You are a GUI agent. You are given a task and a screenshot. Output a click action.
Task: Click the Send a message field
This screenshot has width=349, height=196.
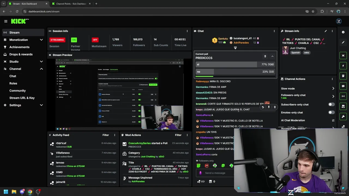tap(215, 173)
